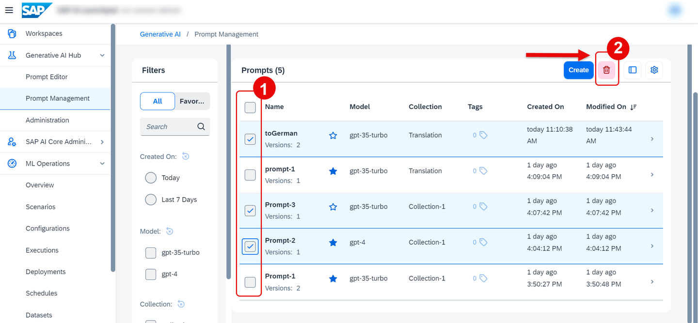698x323 pixels.
Task: Collapse the ML Operations section
Action: (x=102, y=164)
